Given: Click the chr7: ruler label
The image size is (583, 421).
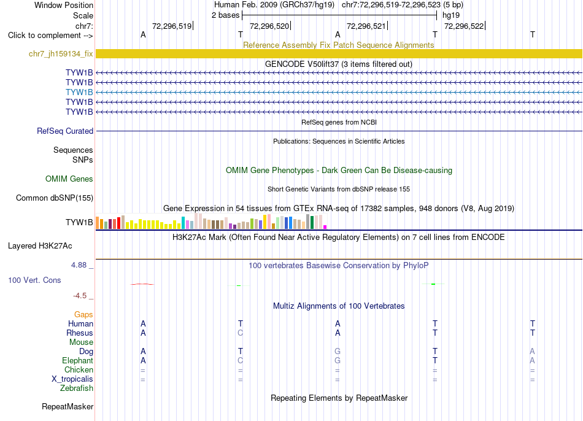Looking at the screenshot, I should (x=85, y=26).
